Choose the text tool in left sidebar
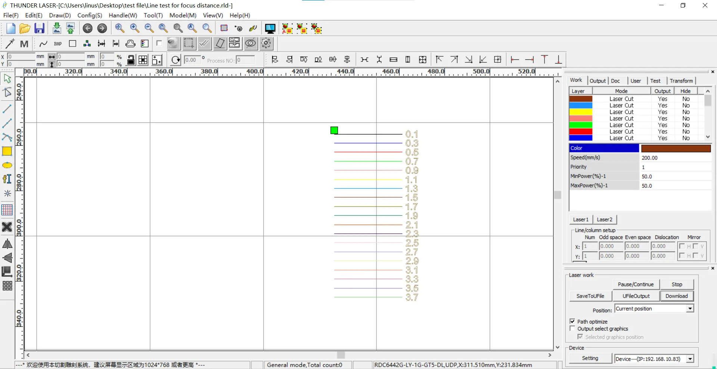717x369 pixels. coord(7,179)
